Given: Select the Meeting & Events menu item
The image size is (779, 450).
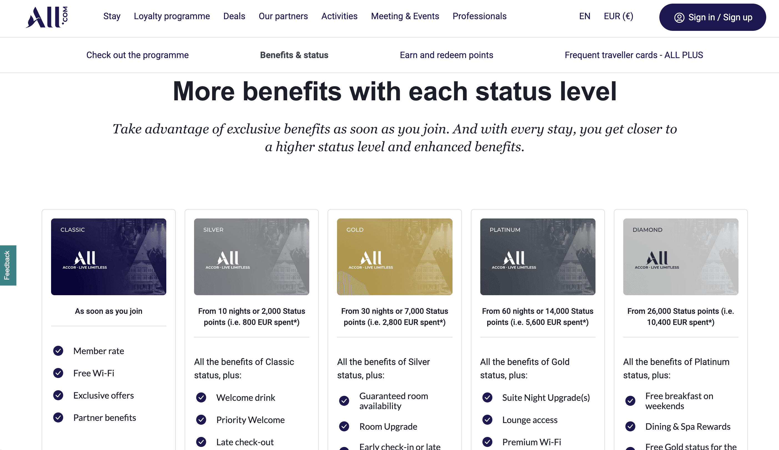Looking at the screenshot, I should click(405, 16).
